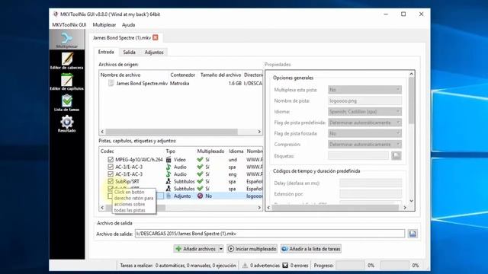This screenshot has height=274, width=488.
Task: Uncheck the spa AC-3/E-AC-3 audio checkbox
Action: (110, 167)
